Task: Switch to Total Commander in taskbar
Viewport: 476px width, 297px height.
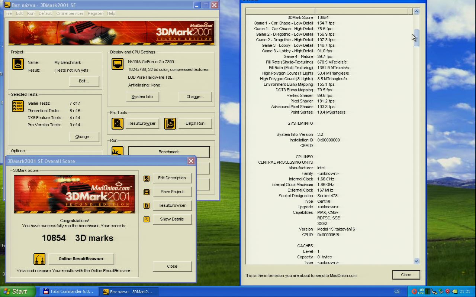Action: 69,291
